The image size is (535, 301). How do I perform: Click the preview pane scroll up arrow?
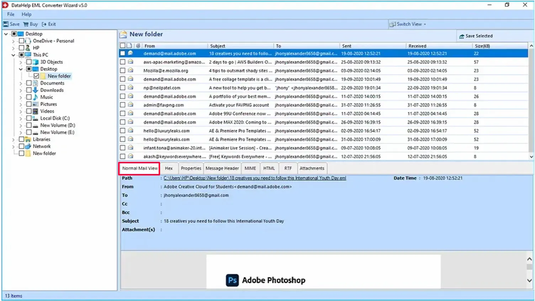tap(529, 259)
